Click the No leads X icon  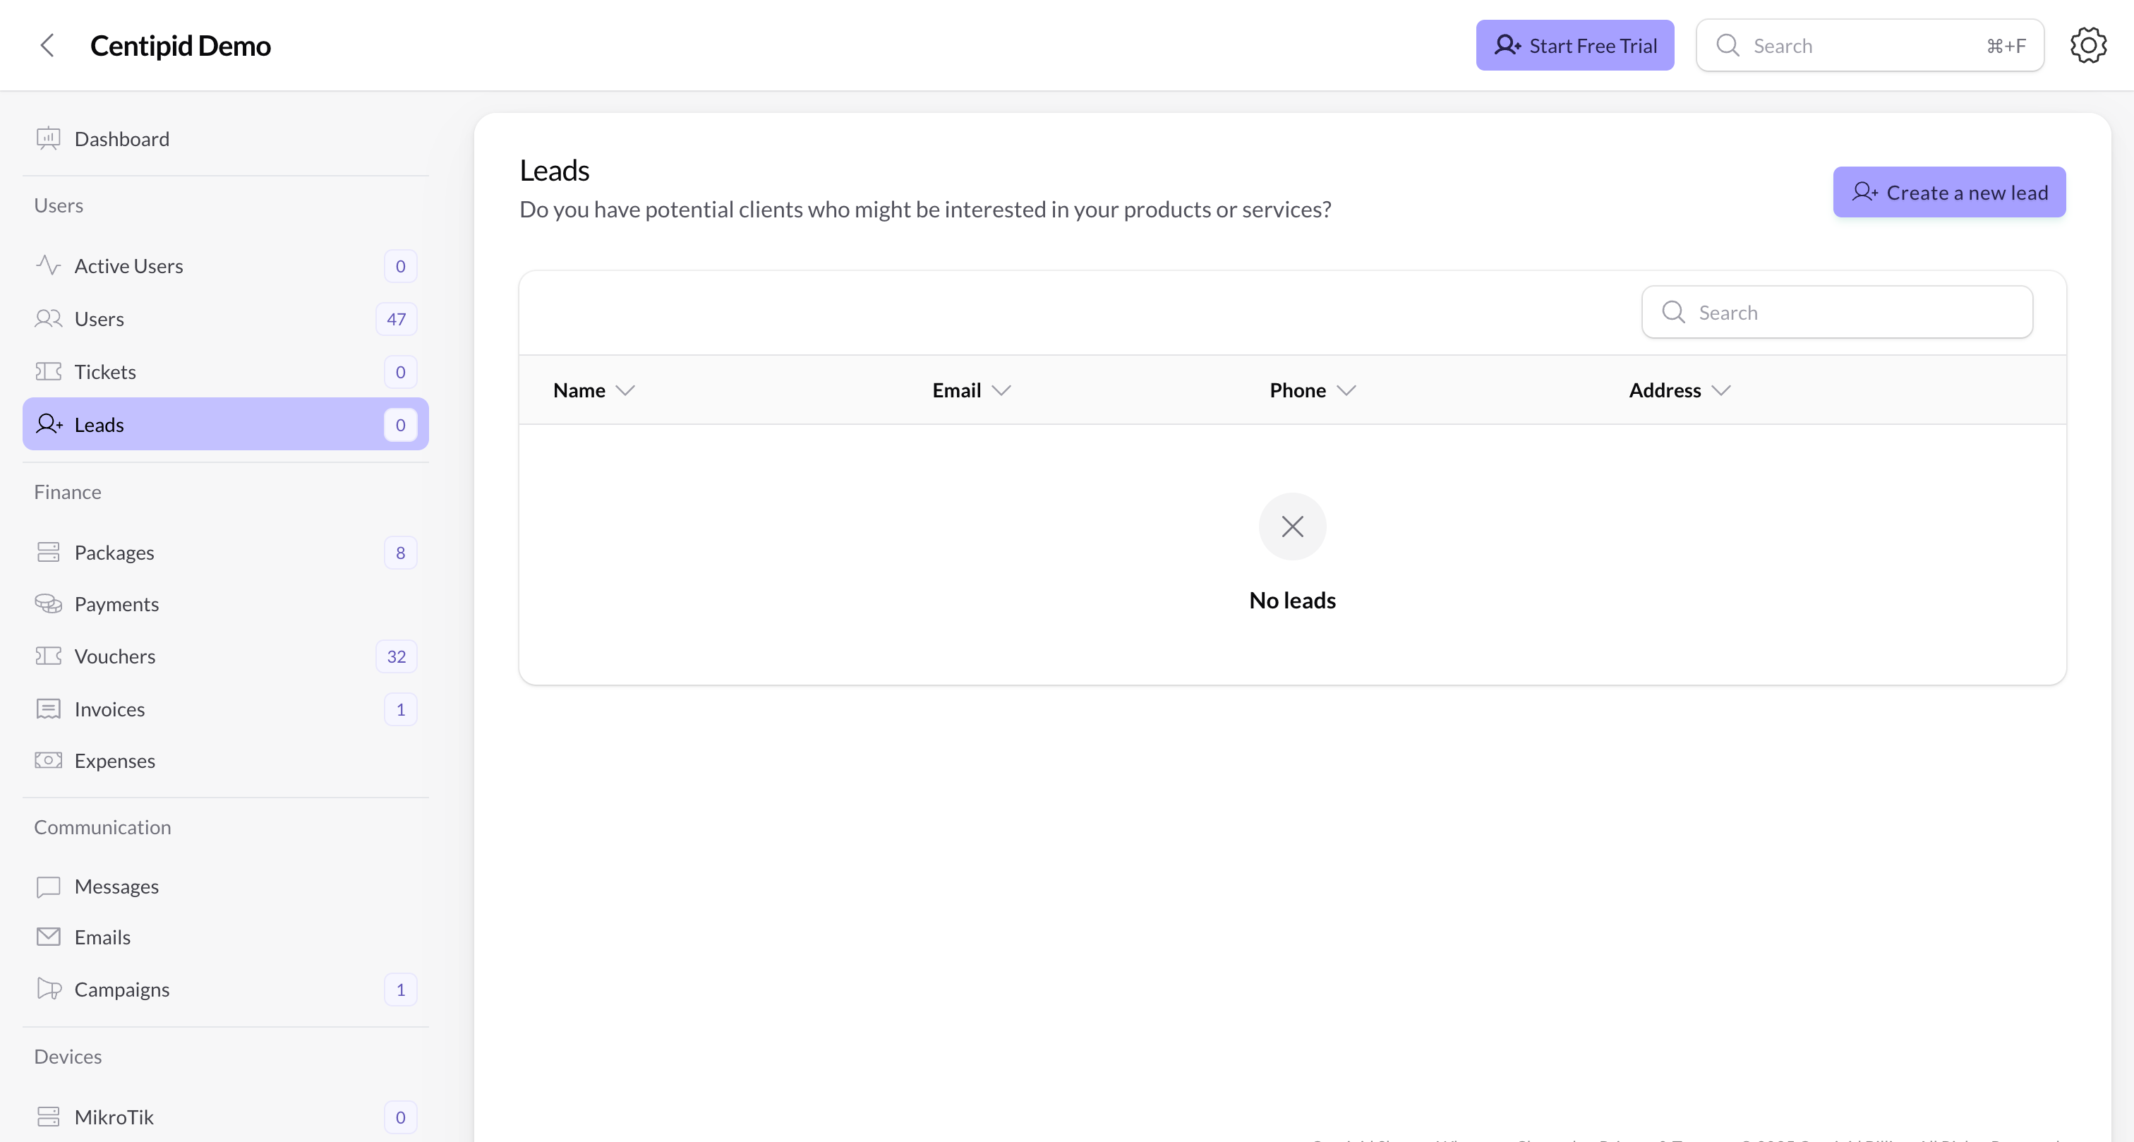tap(1292, 527)
